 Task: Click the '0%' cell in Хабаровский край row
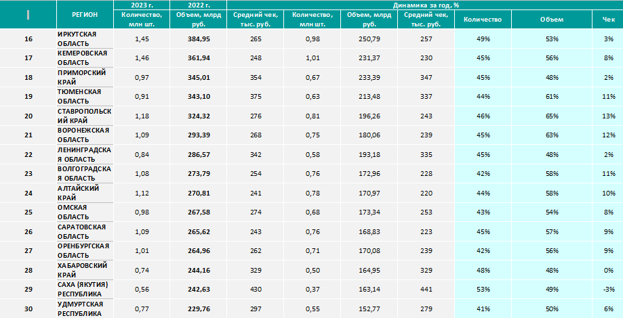(x=609, y=270)
